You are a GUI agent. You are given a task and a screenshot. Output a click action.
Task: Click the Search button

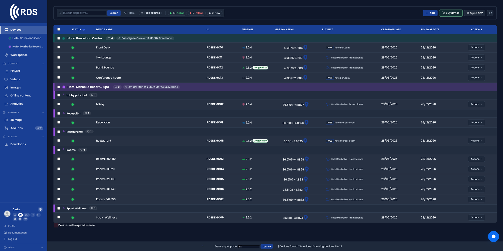point(114,13)
